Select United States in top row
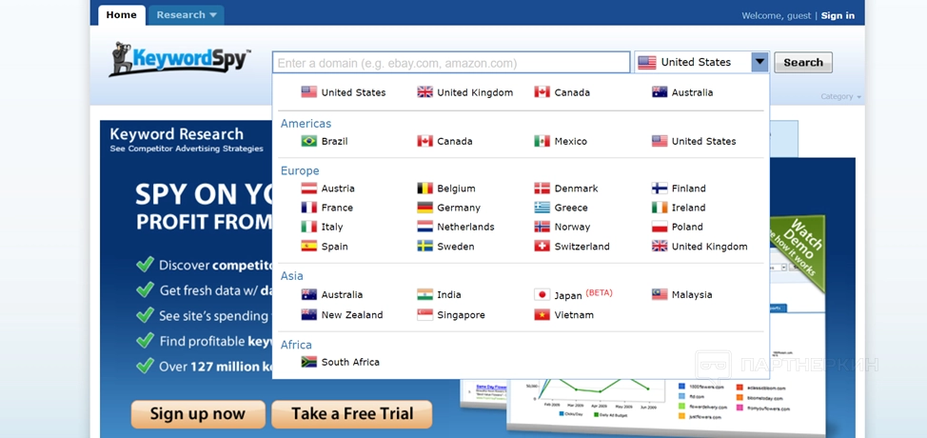This screenshot has height=438, width=927. 344,92
